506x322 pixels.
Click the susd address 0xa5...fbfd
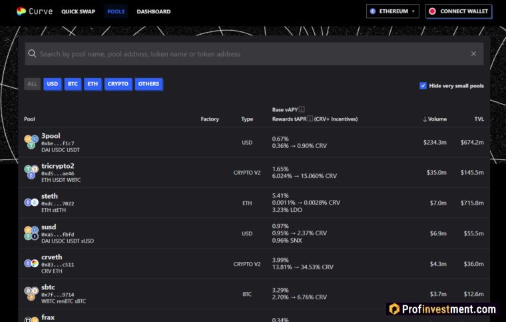click(58, 235)
